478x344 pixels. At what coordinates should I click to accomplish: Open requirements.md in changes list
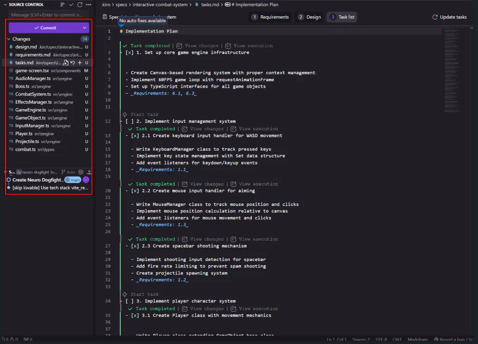pyautogui.click(x=48, y=55)
